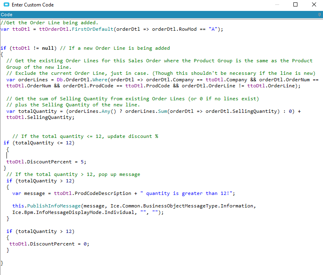This screenshot has width=323, height=275.
Task: Click 'PublishInfoMessage' method call
Action: click(x=54, y=206)
